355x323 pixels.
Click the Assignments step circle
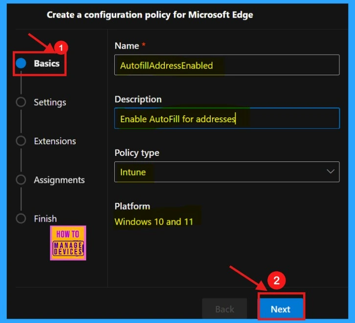click(x=21, y=180)
